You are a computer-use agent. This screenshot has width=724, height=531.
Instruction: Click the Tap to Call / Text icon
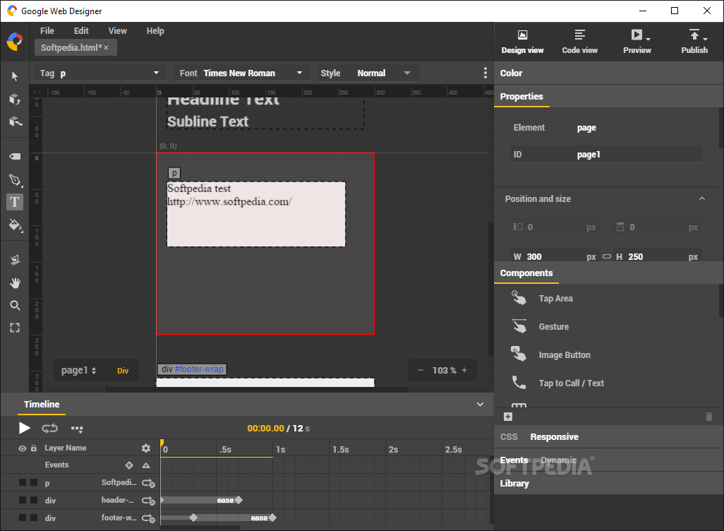[519, 383]
